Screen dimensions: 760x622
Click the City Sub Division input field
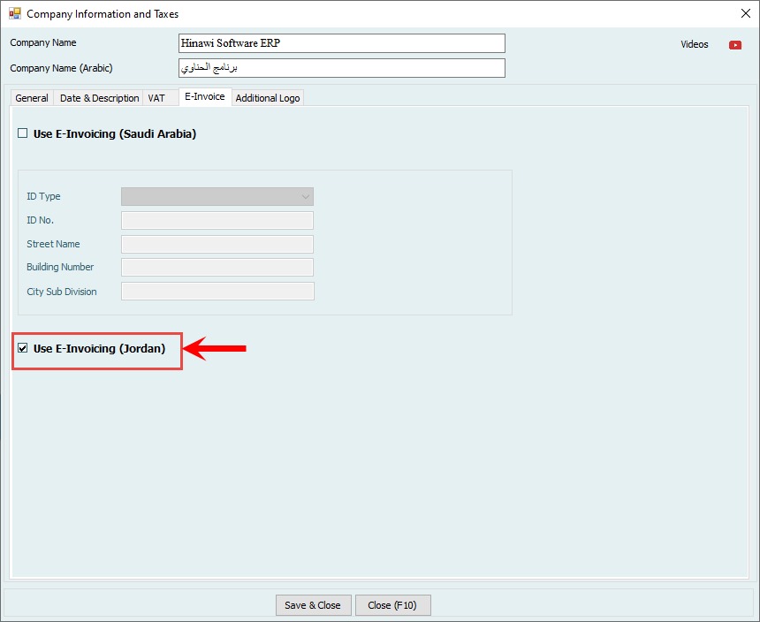[217, 292]
